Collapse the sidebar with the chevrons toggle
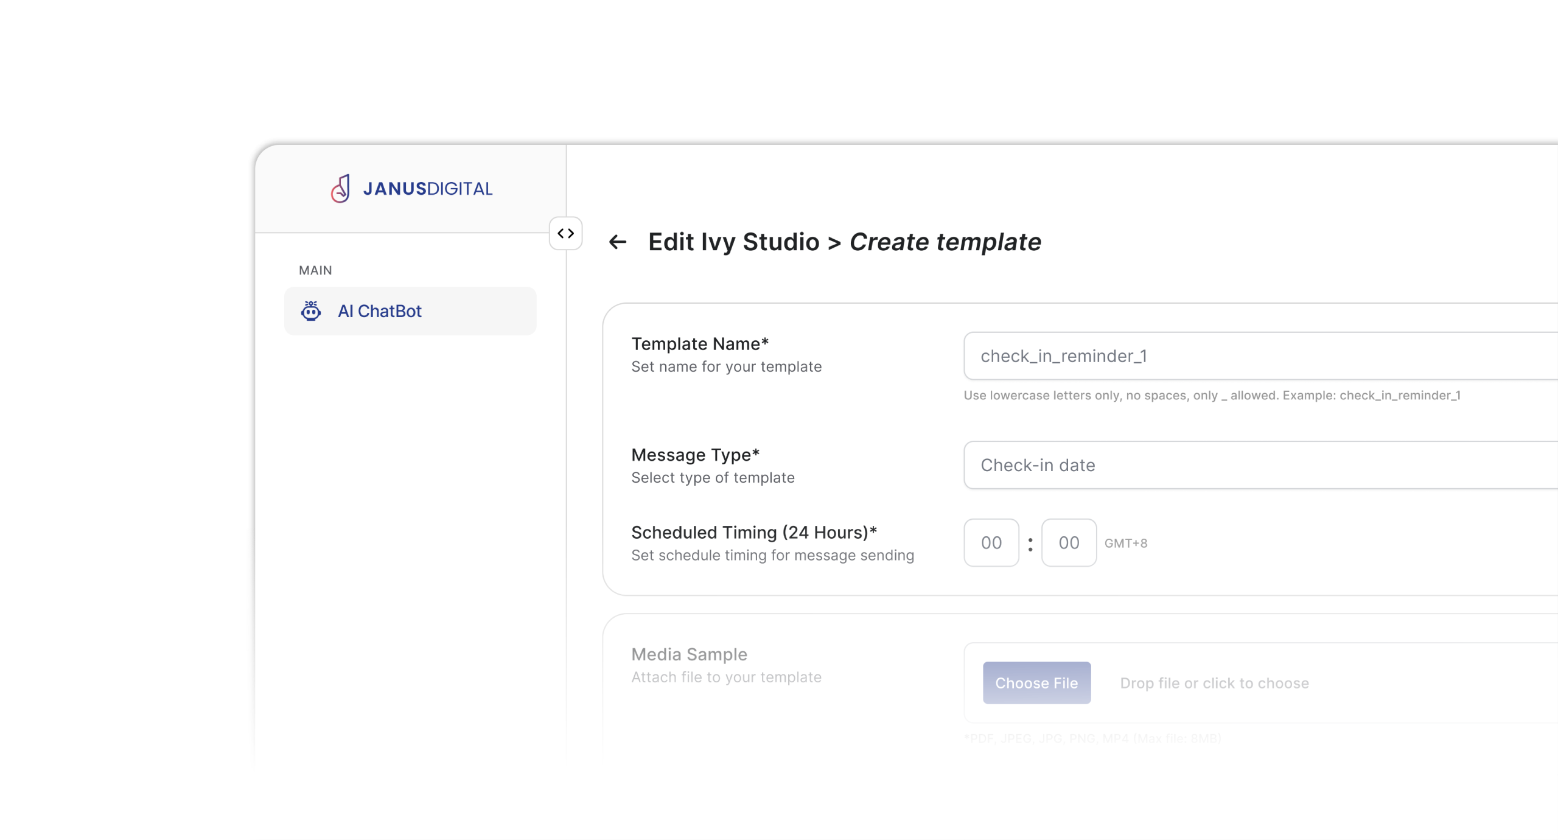The height and width of the screenshot is (840, 1558). click(565, 233)
